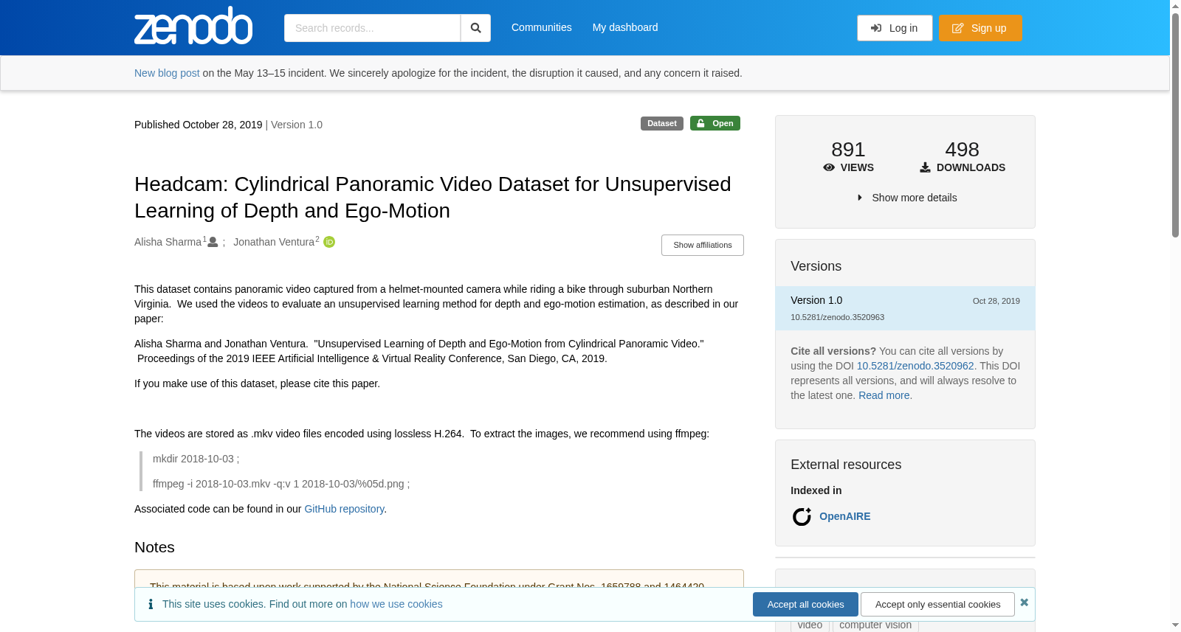Screen dimensions: 1181x632
Task: Open the Communities menu item
Action: point(542,27)
